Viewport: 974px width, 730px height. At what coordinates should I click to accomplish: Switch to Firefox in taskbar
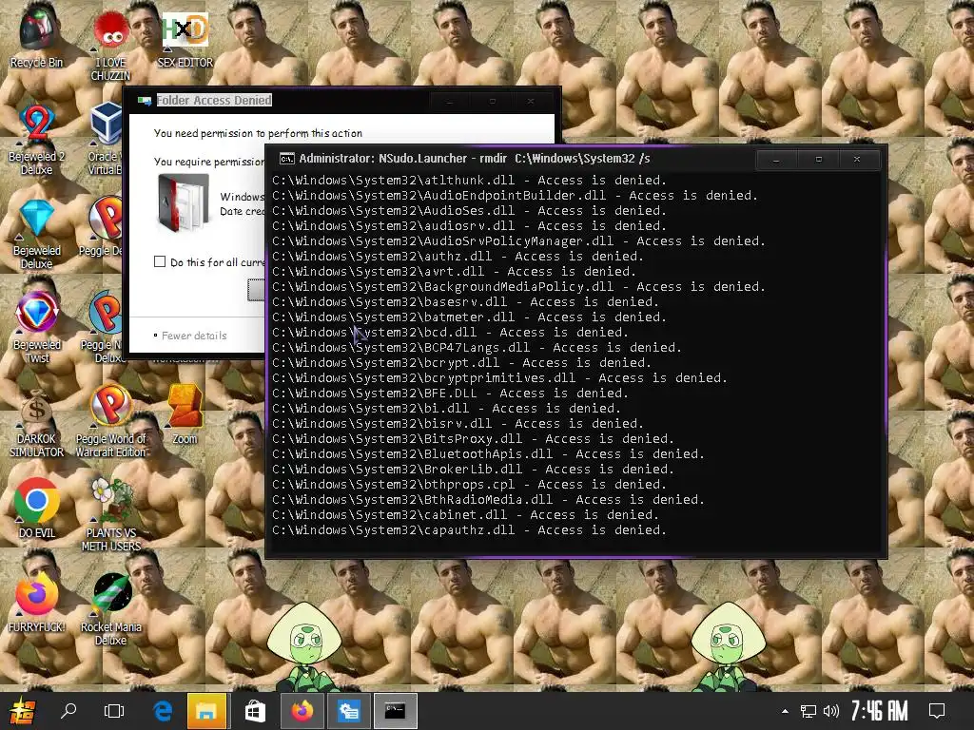click(302, 711)
